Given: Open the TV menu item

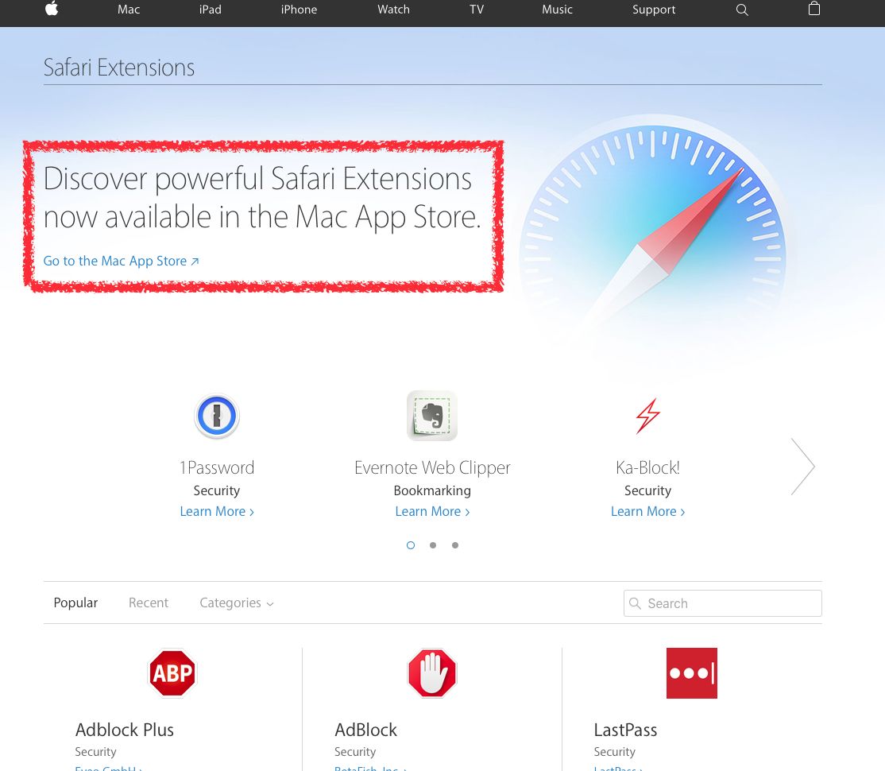Looking at the screenshot, I should tap(477, 9).
